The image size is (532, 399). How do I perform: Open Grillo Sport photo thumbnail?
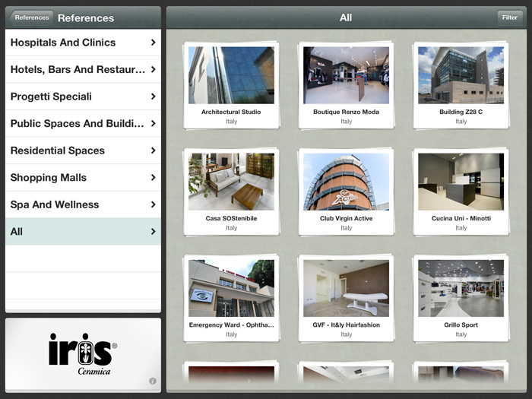[461, 288]
